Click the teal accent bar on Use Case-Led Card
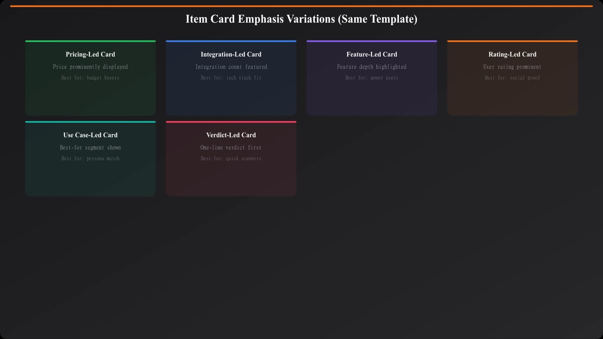Image resolution: width=603 pixels, height=339 pixels. 90,122
